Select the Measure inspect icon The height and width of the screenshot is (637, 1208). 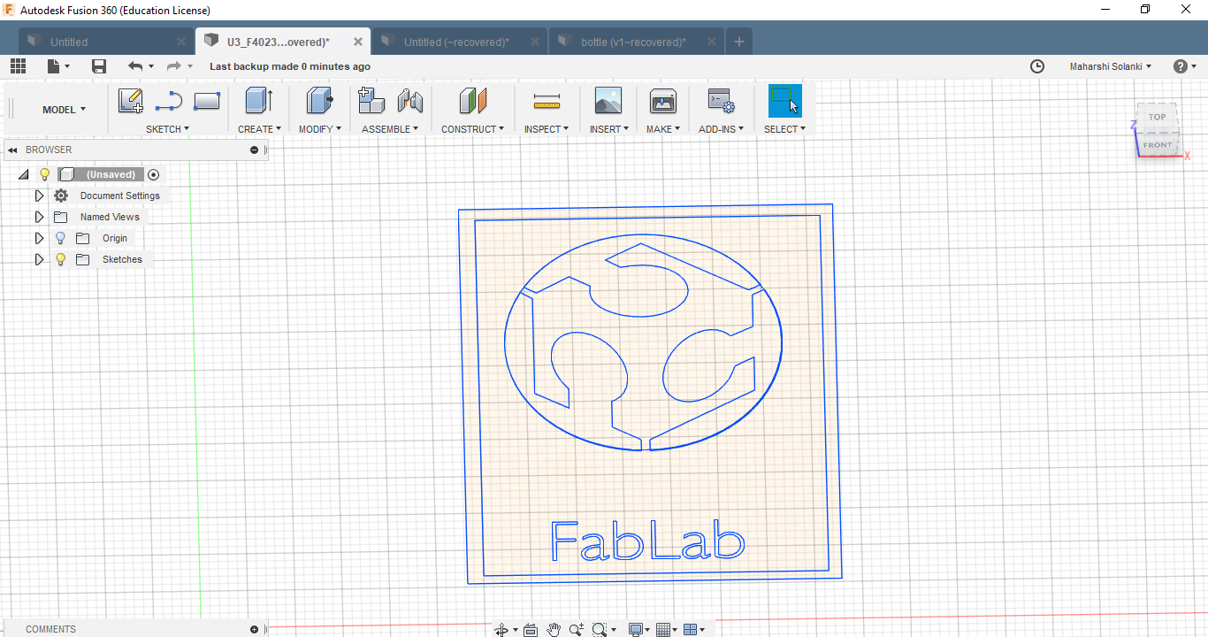tap(547, 102)
